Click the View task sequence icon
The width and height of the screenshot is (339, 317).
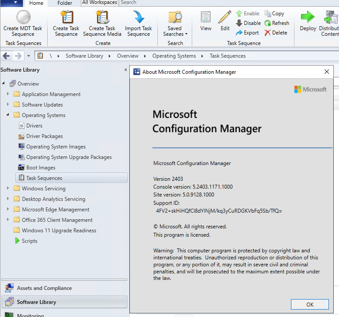[206, 17]
